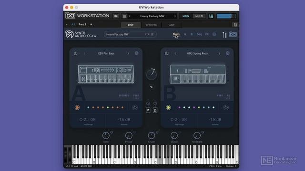
Task: Click the A/B link icon below the balance knob
Action: pos(152,87)
